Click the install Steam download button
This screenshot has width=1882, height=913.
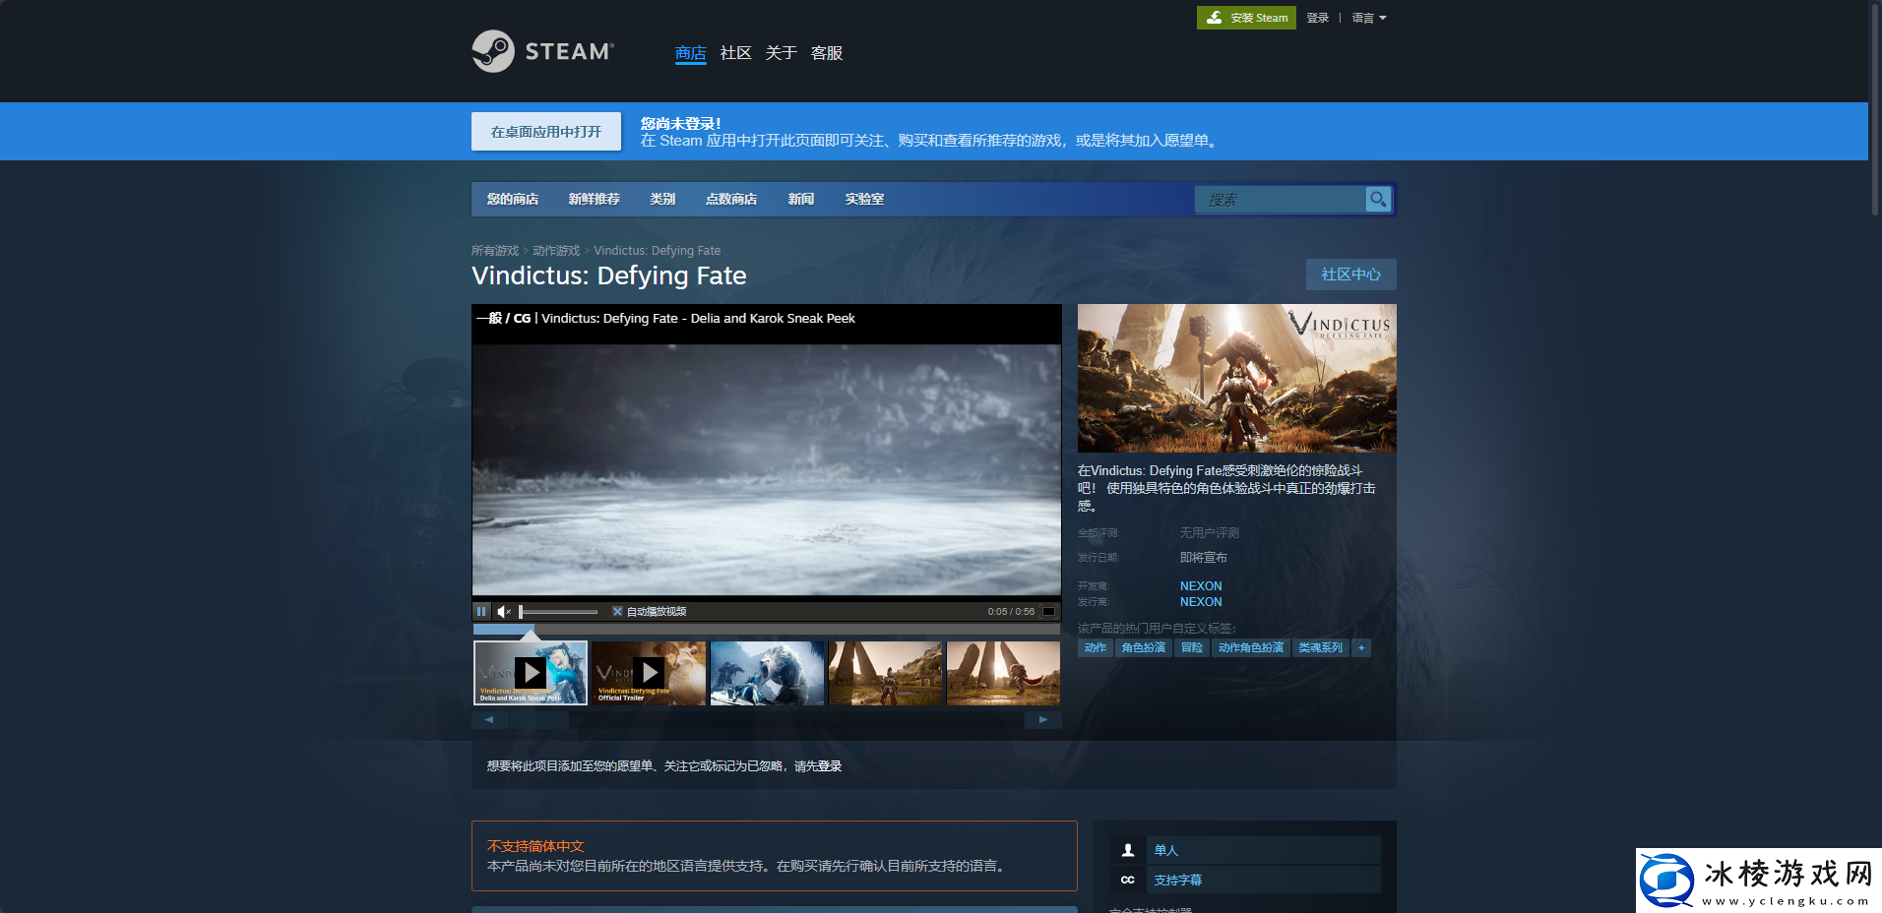[1246, 18]
